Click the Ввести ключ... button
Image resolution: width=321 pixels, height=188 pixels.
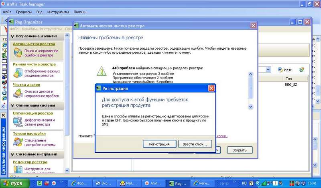195,144
